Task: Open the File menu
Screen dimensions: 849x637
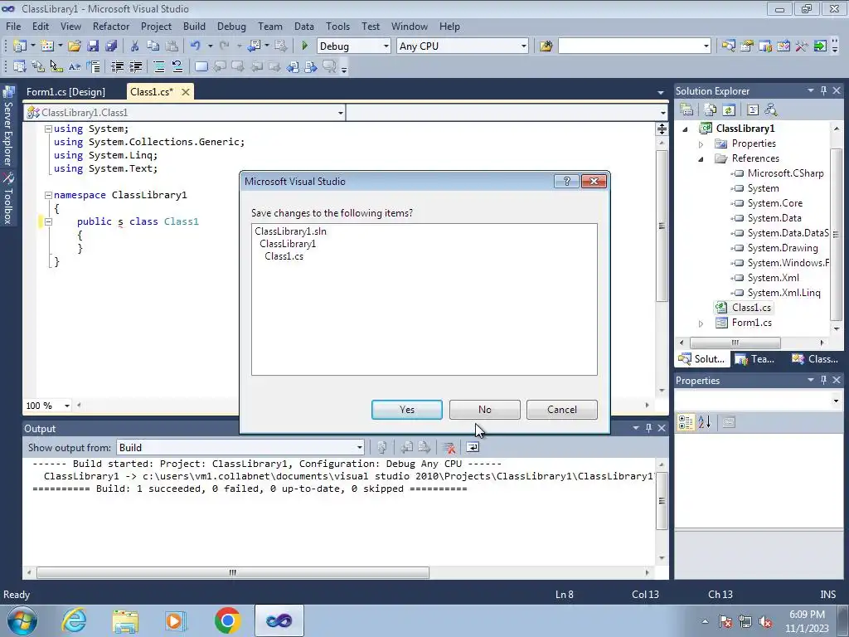Action: (x=13, y=26)
